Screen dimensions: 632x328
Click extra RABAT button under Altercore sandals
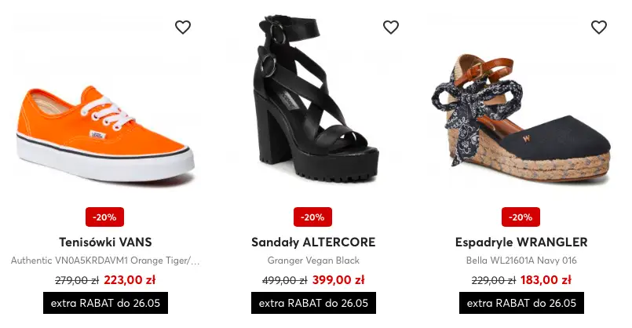point(313,303)
